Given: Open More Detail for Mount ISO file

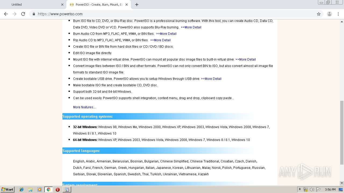Looking at the screenshot, I should pos(246,60).
